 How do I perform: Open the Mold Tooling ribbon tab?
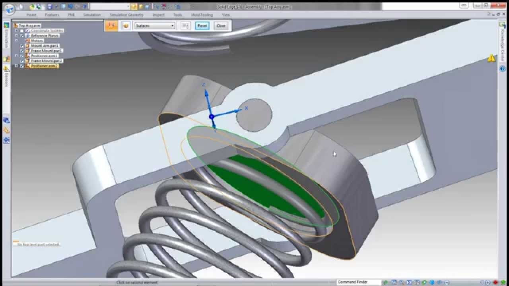coord(202,15)
